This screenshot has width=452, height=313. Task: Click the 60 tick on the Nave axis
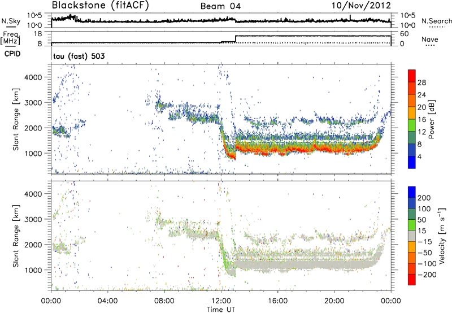coord(404,34)
